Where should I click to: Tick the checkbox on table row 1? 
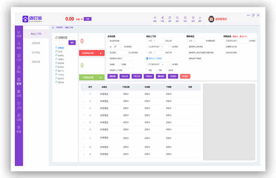tap(84, 94)
